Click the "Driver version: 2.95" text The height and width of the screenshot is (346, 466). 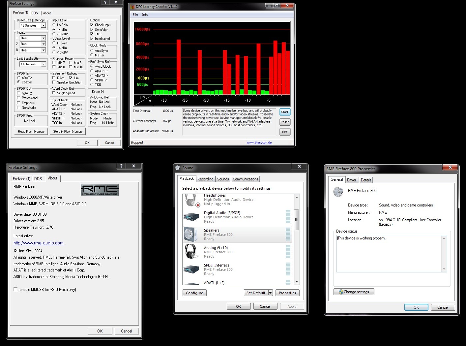click(29, 221)
